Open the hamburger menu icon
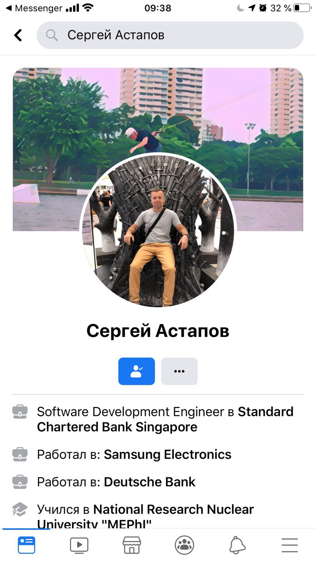 click(x=290, y=545)
